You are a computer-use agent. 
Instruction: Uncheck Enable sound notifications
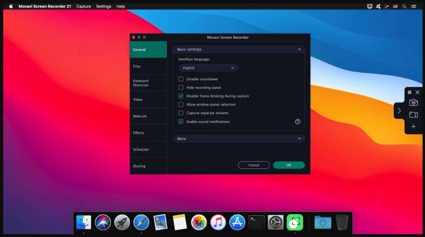(181, 122)
